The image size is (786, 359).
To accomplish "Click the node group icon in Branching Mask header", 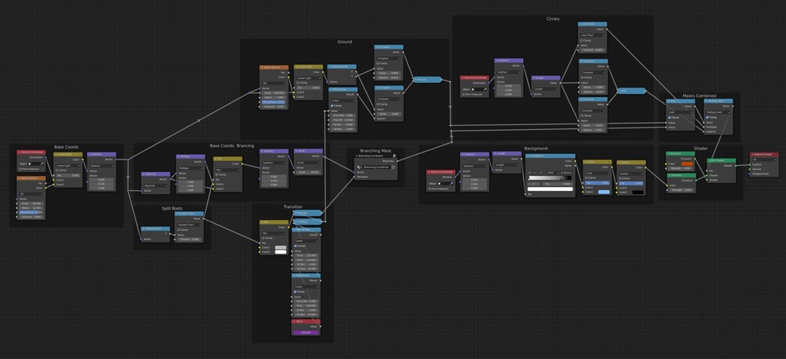I will click(x=394, y=156).
